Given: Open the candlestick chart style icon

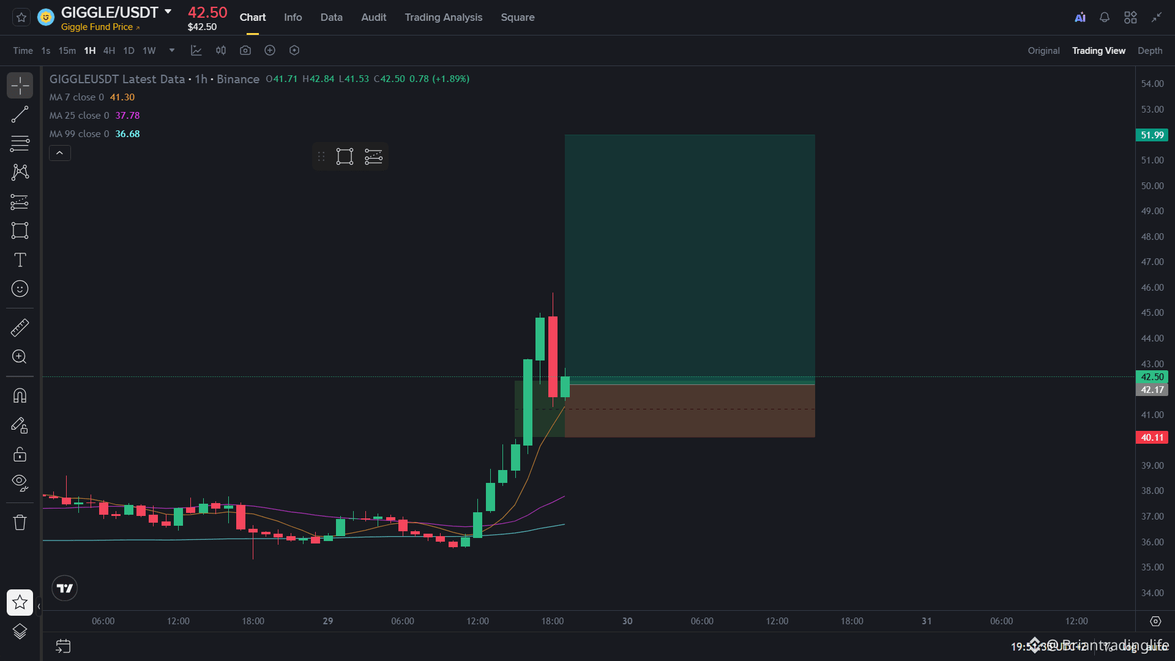Looking at the screenshot, I should (221, 51).
